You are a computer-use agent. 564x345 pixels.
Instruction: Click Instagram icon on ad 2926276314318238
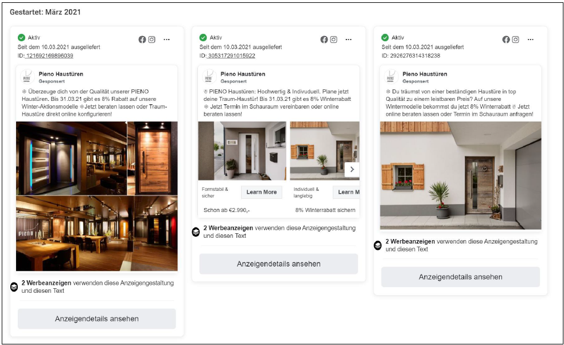coord(516,40)
